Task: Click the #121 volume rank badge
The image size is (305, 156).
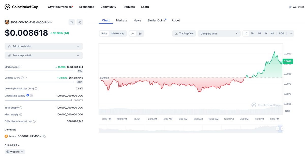Action: 80,82
